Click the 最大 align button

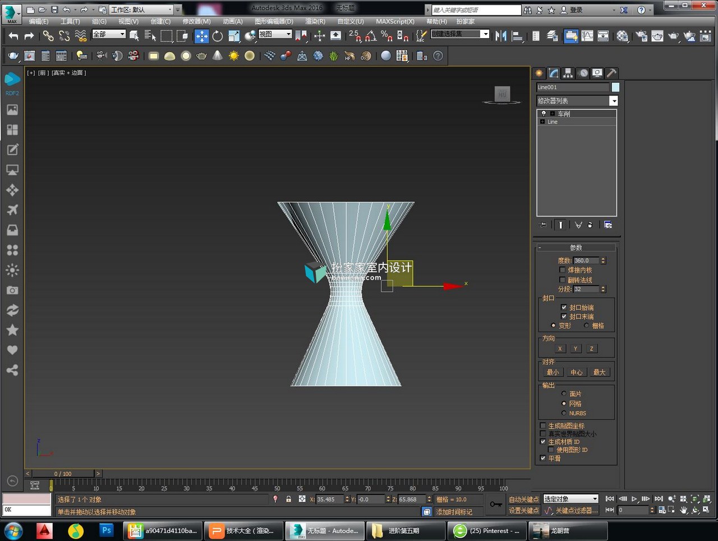600,372
